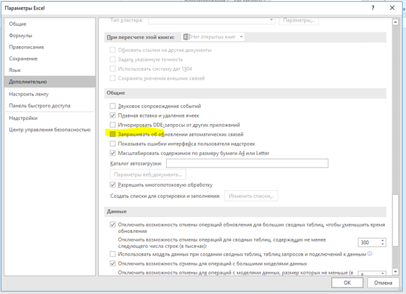Select the Формулы category

pyautogui.click(x=49, y=36)
